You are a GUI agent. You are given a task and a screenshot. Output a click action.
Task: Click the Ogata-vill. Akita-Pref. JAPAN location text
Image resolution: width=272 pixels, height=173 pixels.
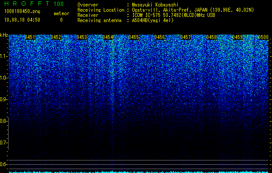[192, 10]
